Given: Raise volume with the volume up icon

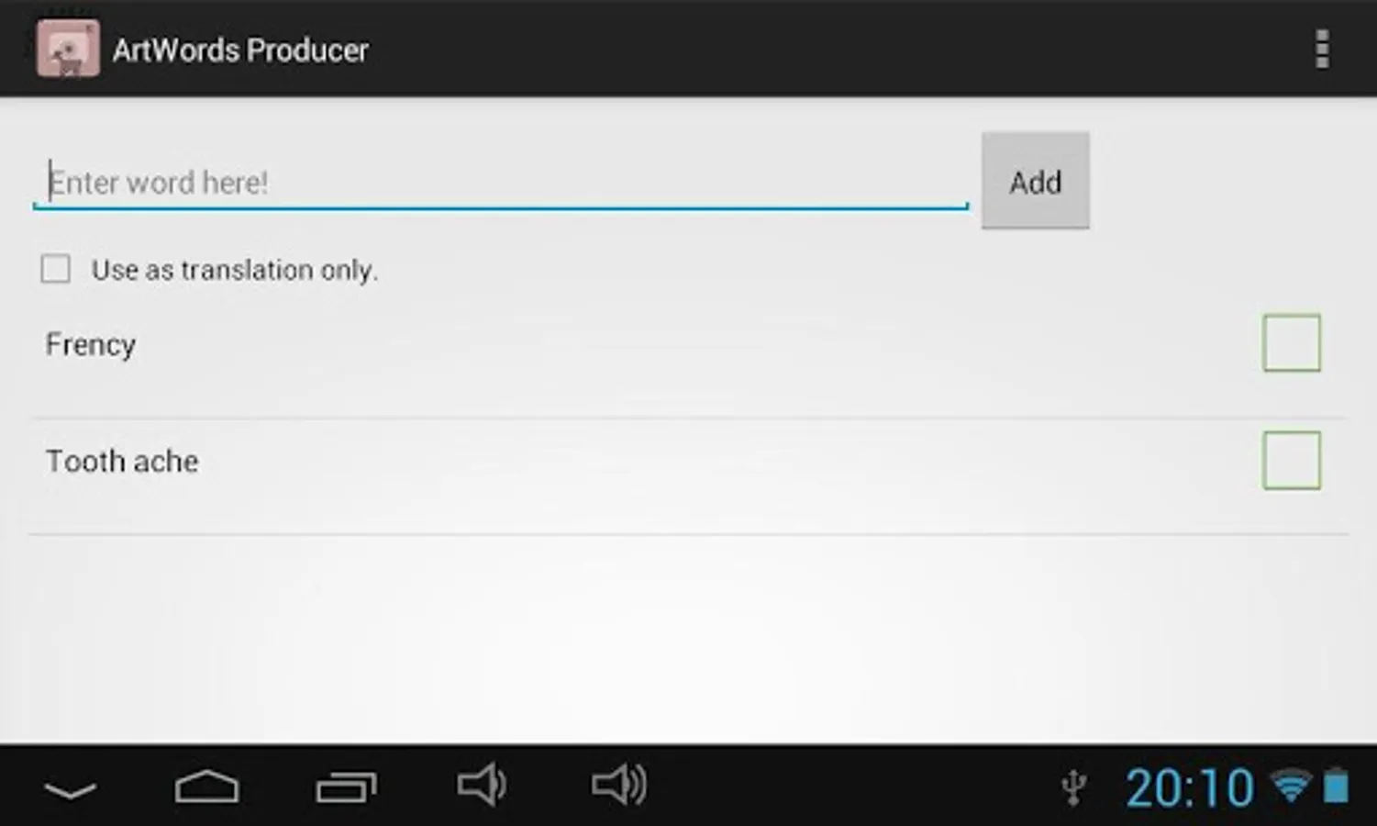Looking at the screenshot, I should [x=619, y=786].
